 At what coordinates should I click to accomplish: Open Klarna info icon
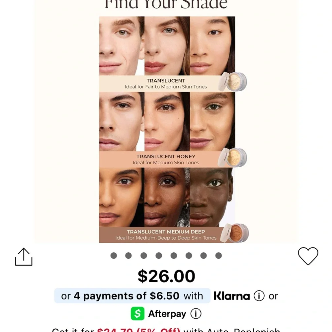[259, 295]
